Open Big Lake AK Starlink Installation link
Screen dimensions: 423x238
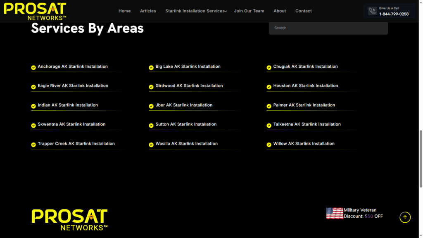click(x=188, y=67)
